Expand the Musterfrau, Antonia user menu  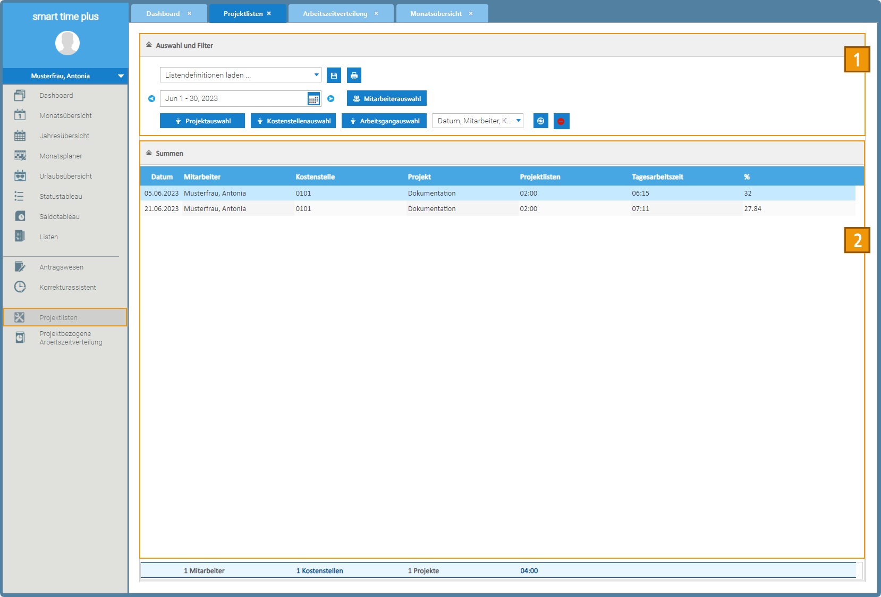[x=121, y=76]
